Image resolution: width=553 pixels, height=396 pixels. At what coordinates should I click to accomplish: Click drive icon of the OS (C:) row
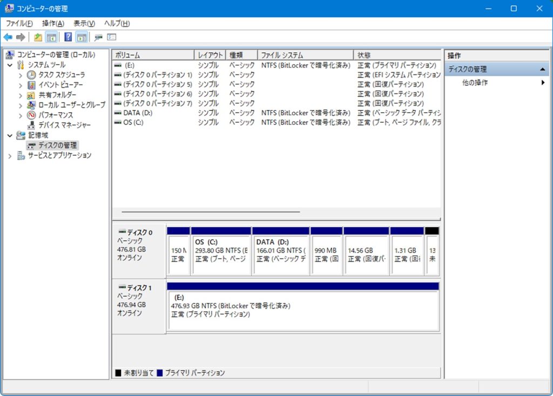(x=118, y=122)
